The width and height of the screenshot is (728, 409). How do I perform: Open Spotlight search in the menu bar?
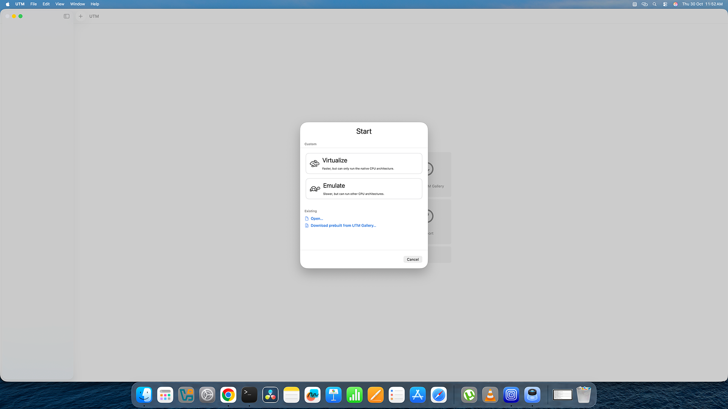click(x=654, y=4)
